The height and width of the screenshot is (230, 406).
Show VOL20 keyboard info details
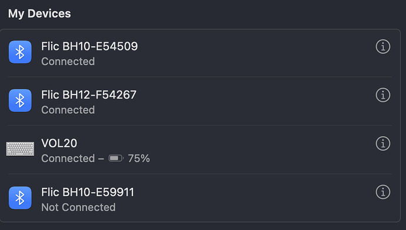coord(382,144)
